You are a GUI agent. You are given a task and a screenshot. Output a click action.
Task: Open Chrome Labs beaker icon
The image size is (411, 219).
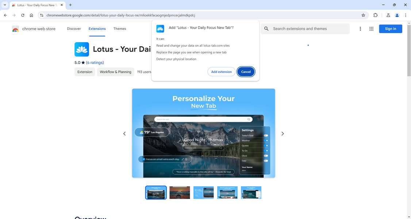388,15
